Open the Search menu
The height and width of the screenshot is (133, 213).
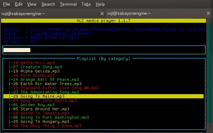point(48,4)
